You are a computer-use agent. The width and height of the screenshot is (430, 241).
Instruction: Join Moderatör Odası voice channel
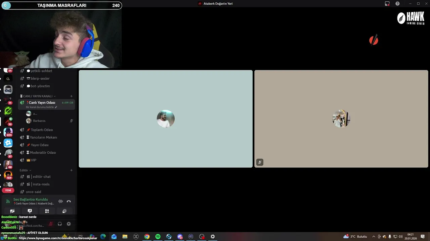coord(46,153)
